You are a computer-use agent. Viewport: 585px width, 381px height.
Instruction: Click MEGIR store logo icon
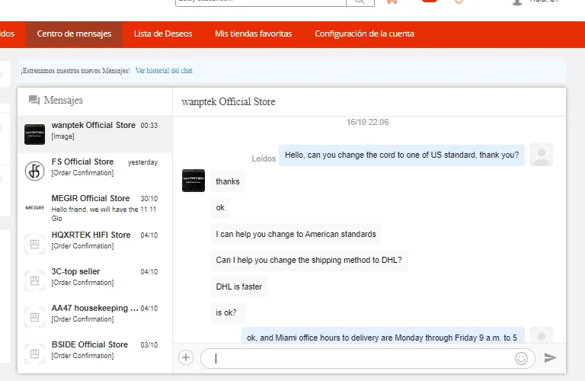coord(35,207)
